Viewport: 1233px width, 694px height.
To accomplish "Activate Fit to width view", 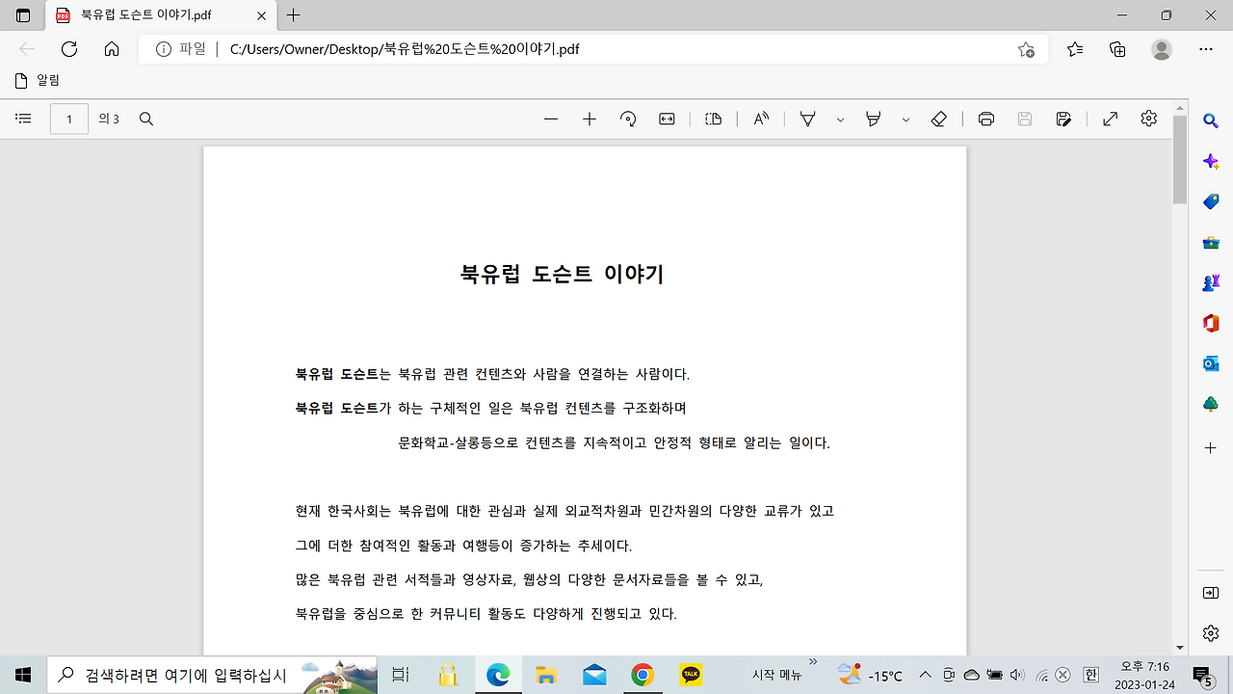I will [665, 119].
